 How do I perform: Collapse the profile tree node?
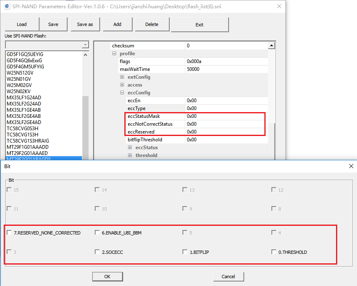(x=114, y=54)
